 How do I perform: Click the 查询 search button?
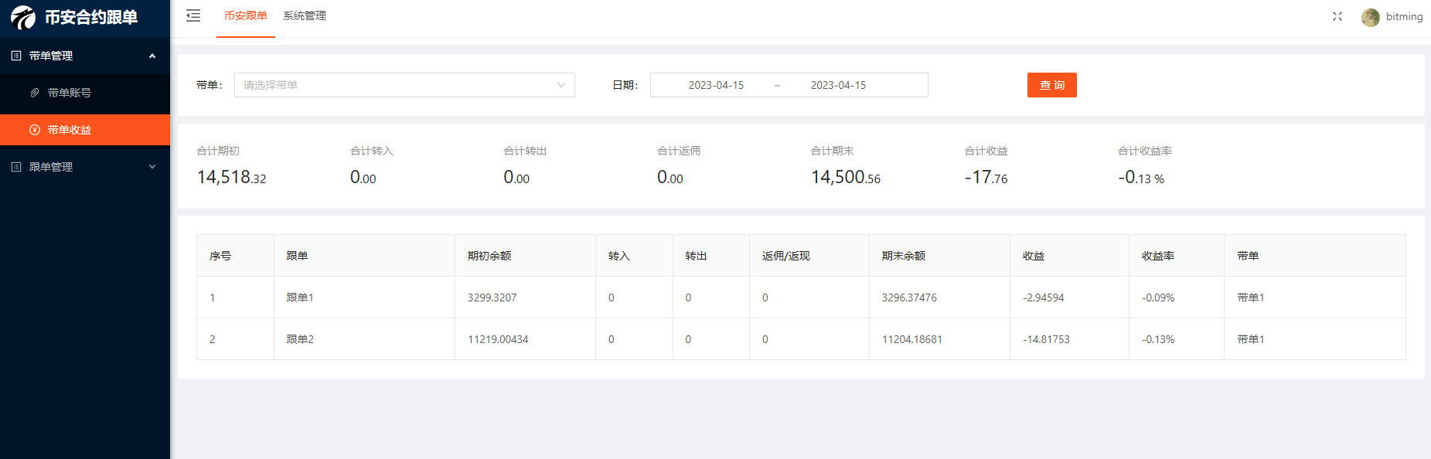click(1051, 85)
